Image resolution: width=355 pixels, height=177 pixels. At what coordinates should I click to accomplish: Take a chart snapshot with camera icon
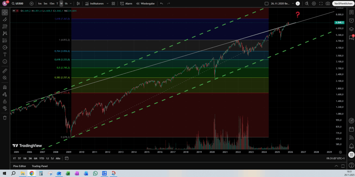coord(328,3)
